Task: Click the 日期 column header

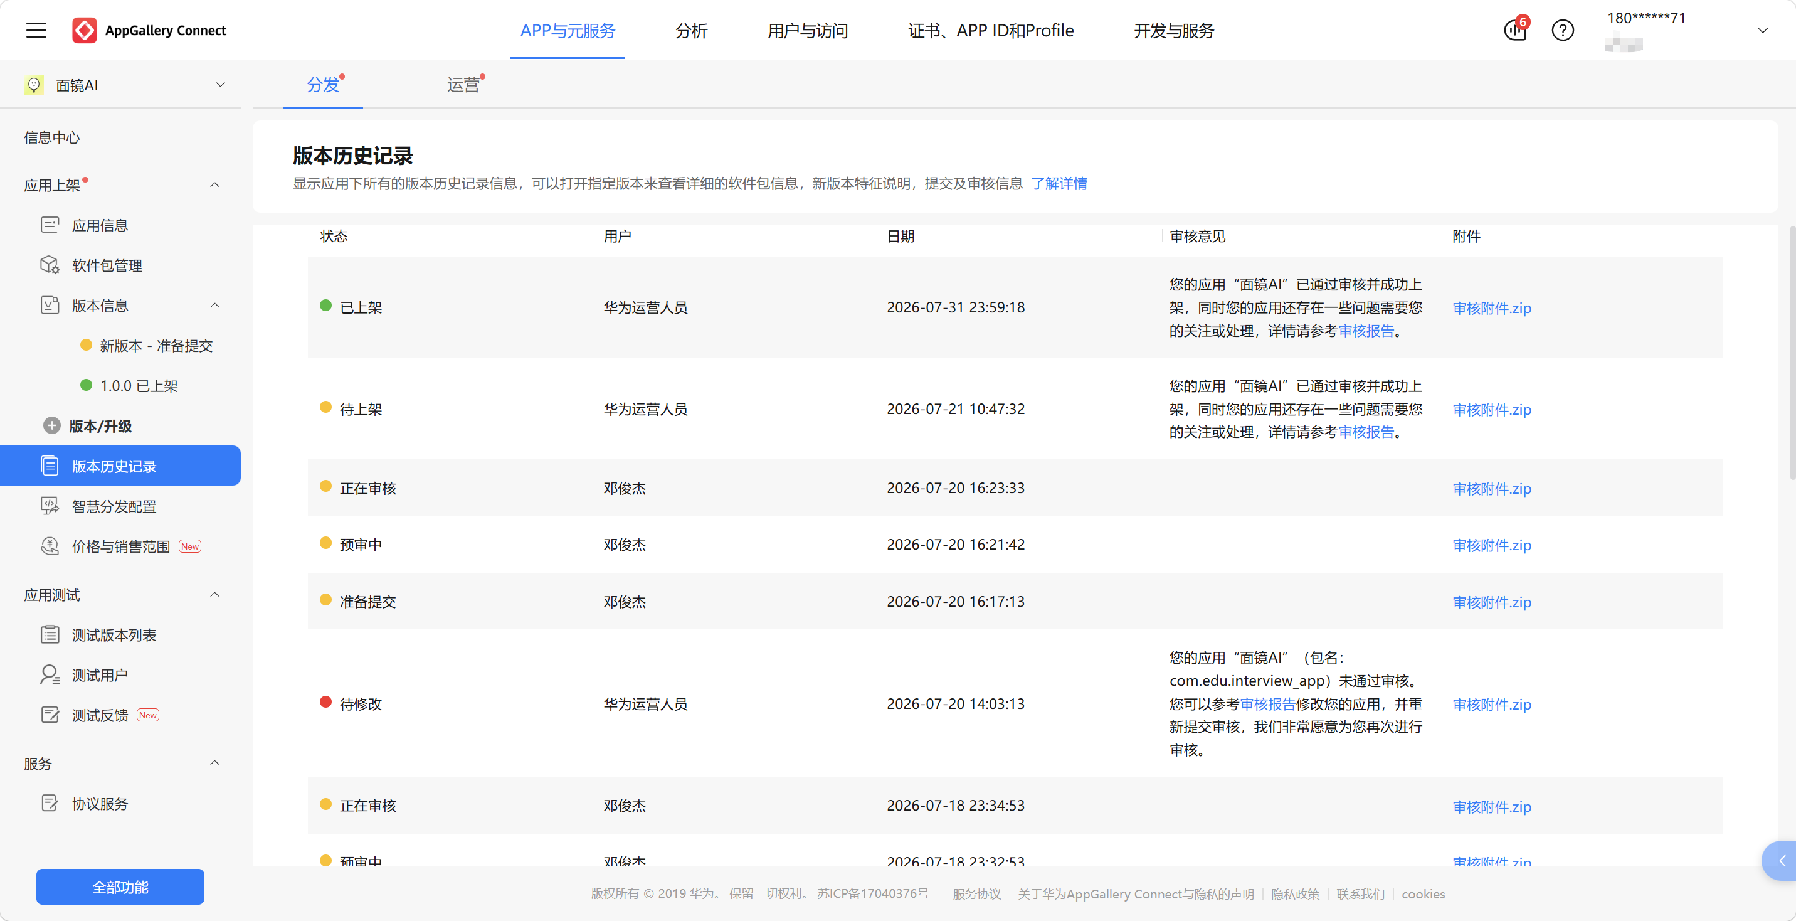Action: pos(900,236)
